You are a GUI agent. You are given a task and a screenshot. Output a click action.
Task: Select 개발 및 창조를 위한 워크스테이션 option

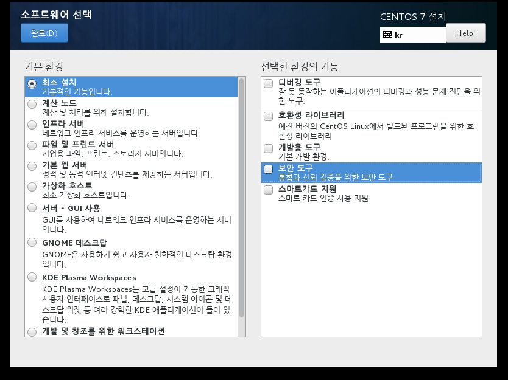[32, 332]
